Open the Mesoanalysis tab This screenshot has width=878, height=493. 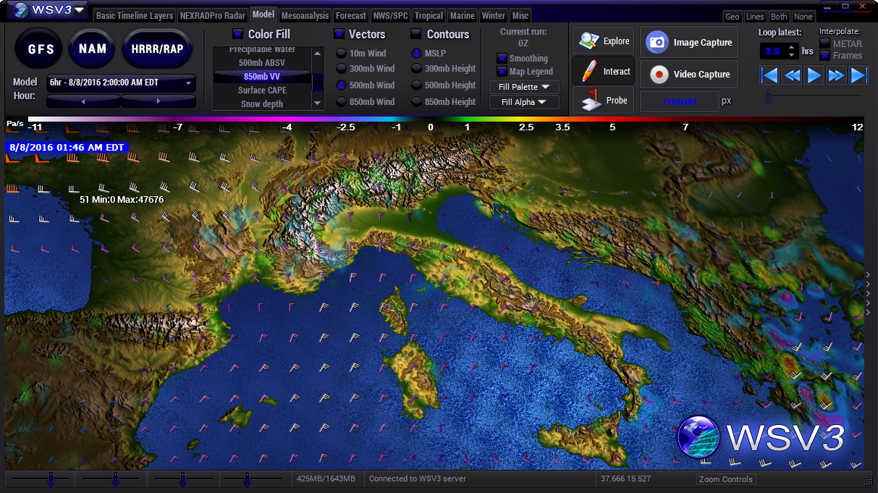point(305,16)
